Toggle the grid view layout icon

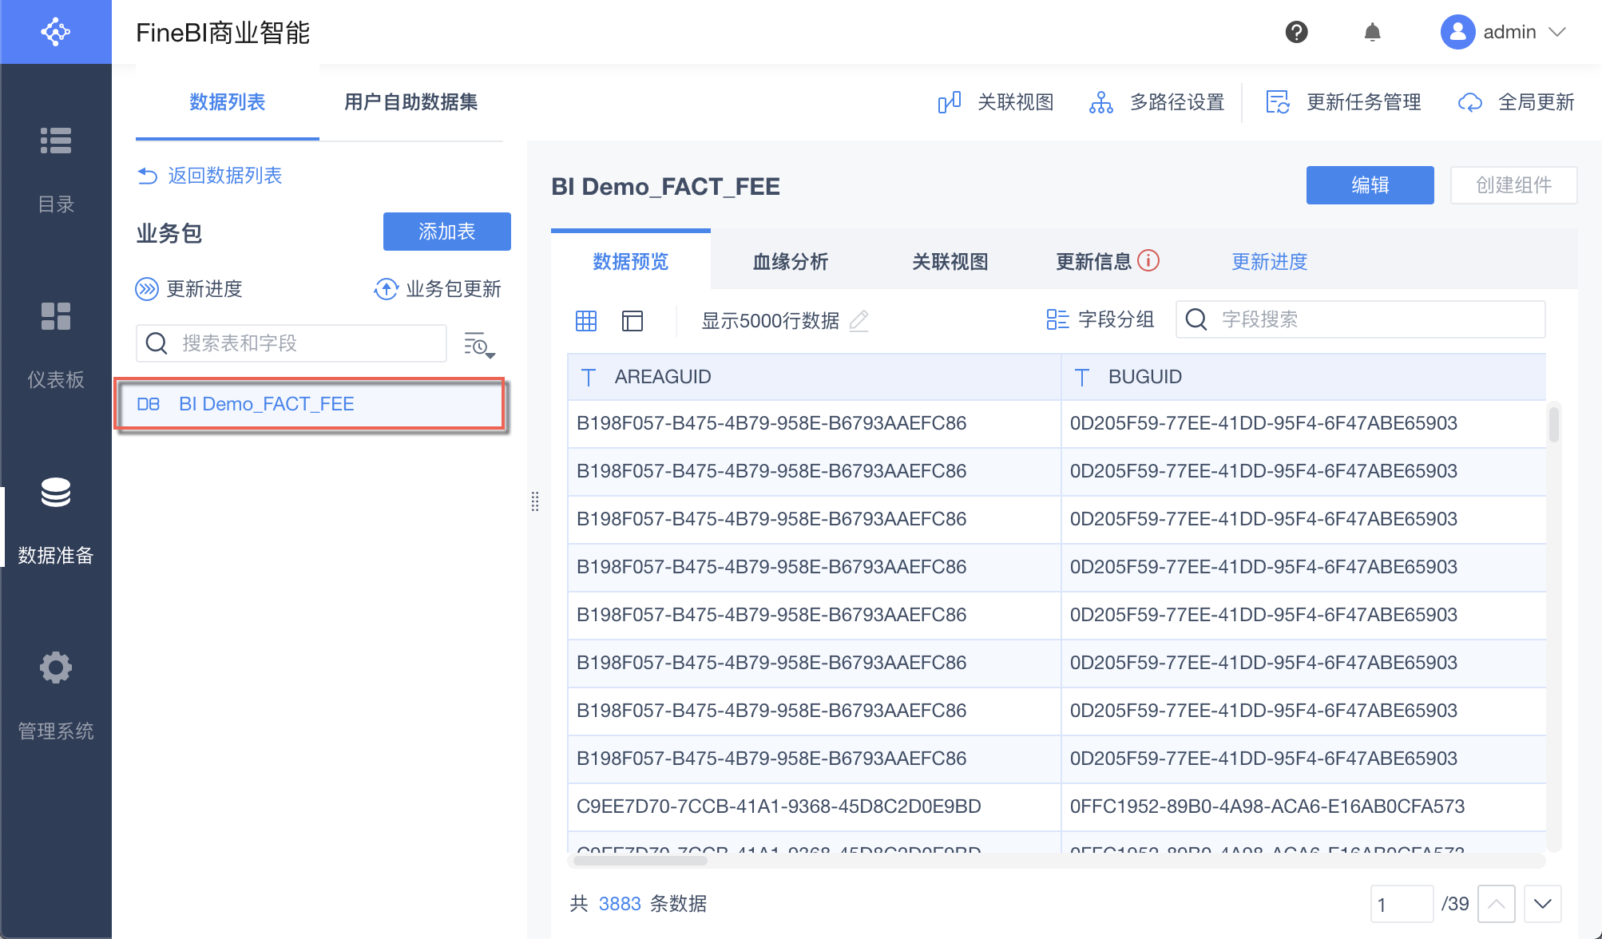[x=585, y=320]
